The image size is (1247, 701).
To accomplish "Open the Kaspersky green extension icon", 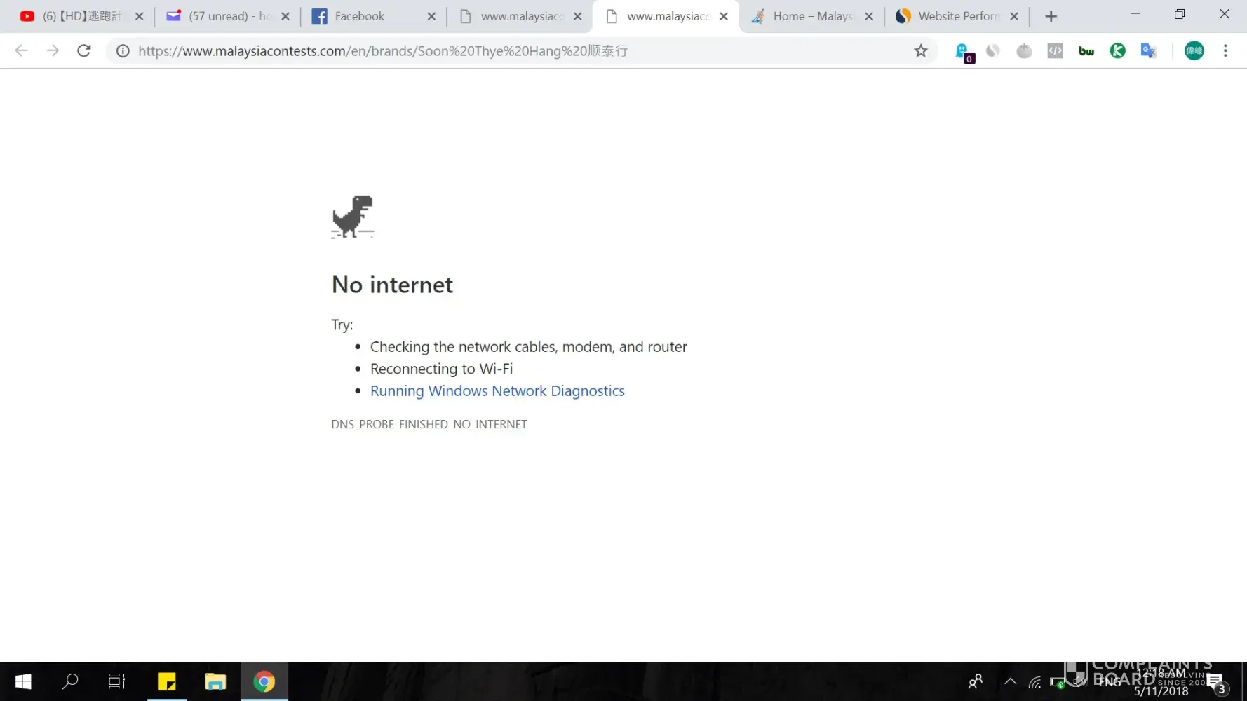I will pyautogui.click(x=1117, y=50).
